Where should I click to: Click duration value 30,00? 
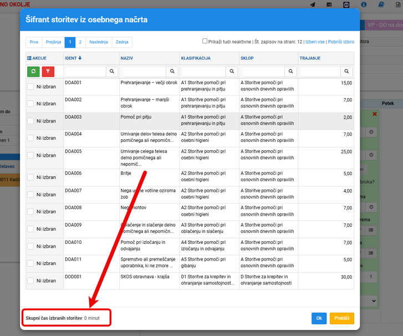point(346,277)
